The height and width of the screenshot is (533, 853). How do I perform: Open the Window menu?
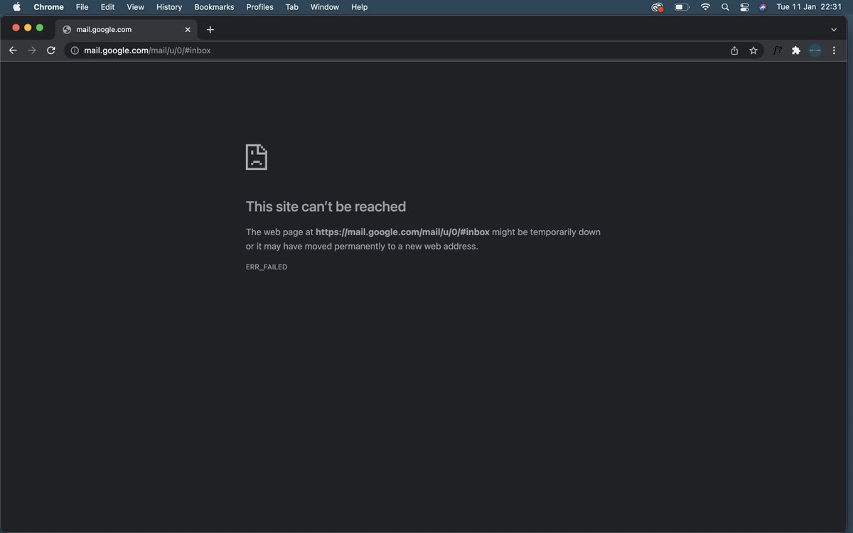(325, 7)
